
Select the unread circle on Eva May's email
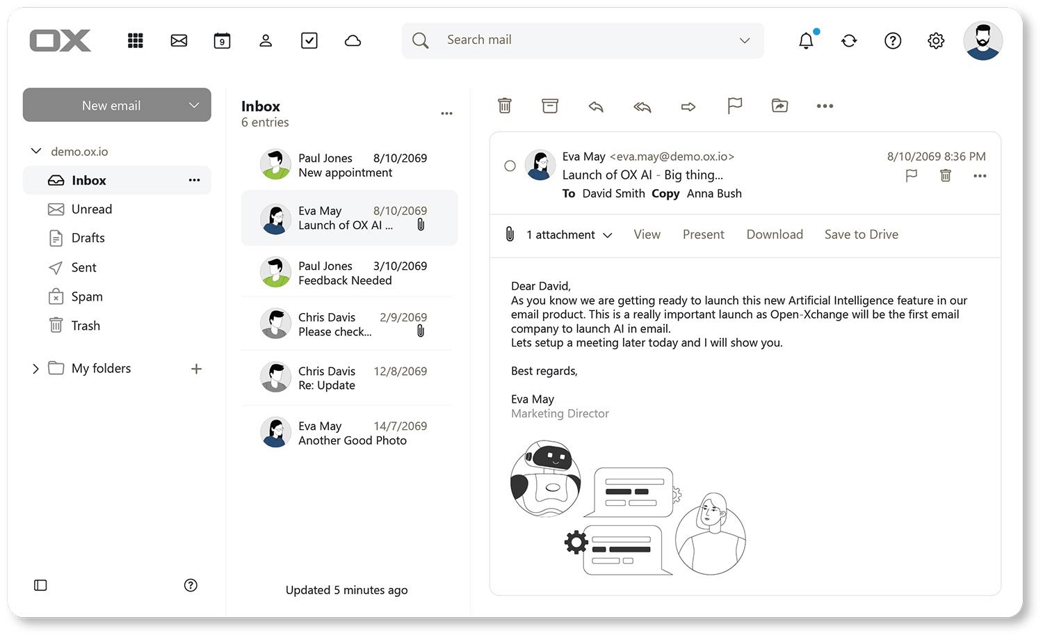(510, 166)
